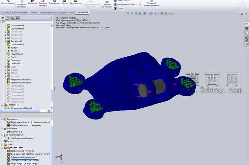Viewport: 249px width, 165px height.
Task: Open the FeatureManager design tree tab
Action: coord(2,18)
